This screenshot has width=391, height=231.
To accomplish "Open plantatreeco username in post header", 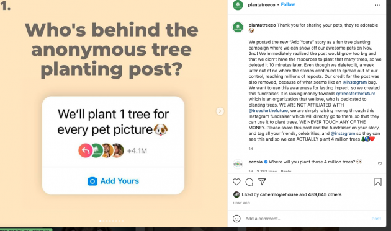I will 261,5.
